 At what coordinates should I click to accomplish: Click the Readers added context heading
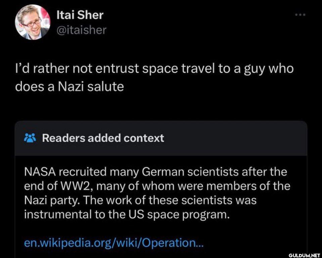103,138
